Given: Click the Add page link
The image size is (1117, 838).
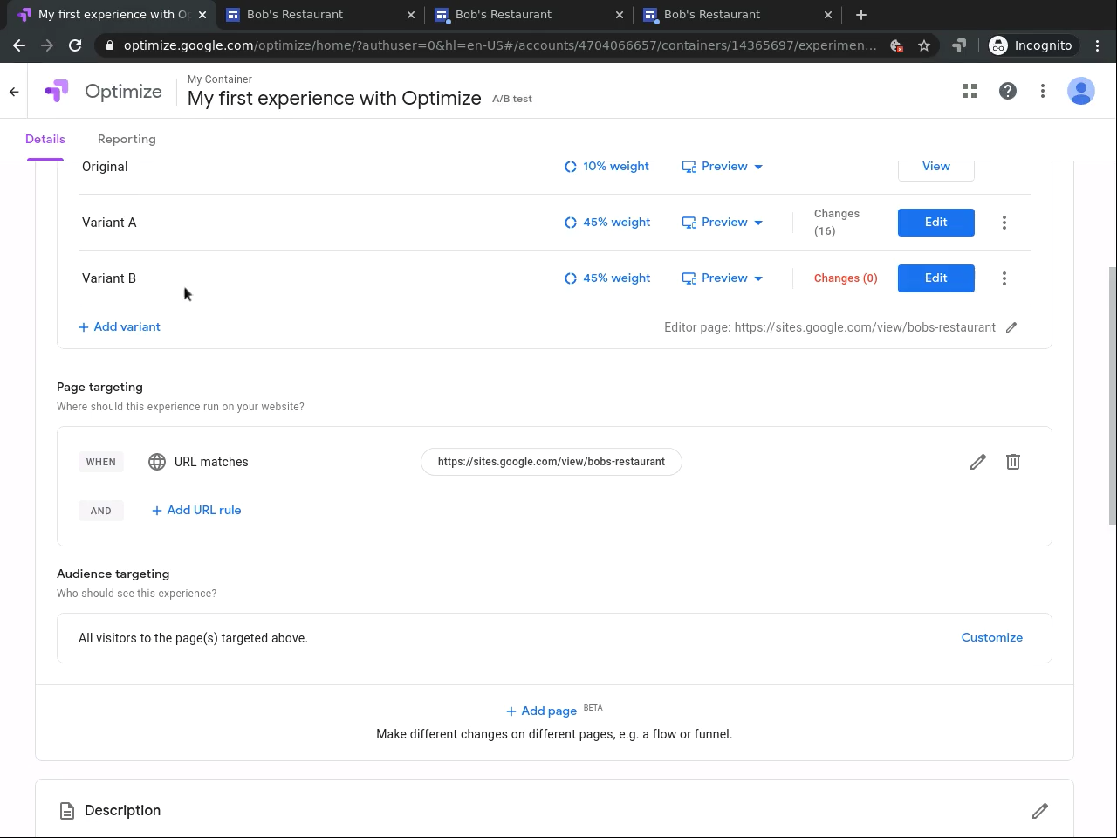Looking at the screenshot, I should 541,711.
